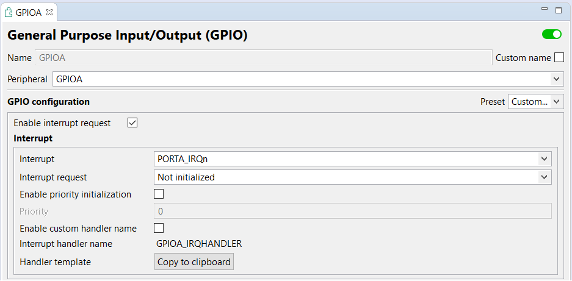Click the Priority value field

(x=352, y=212)
